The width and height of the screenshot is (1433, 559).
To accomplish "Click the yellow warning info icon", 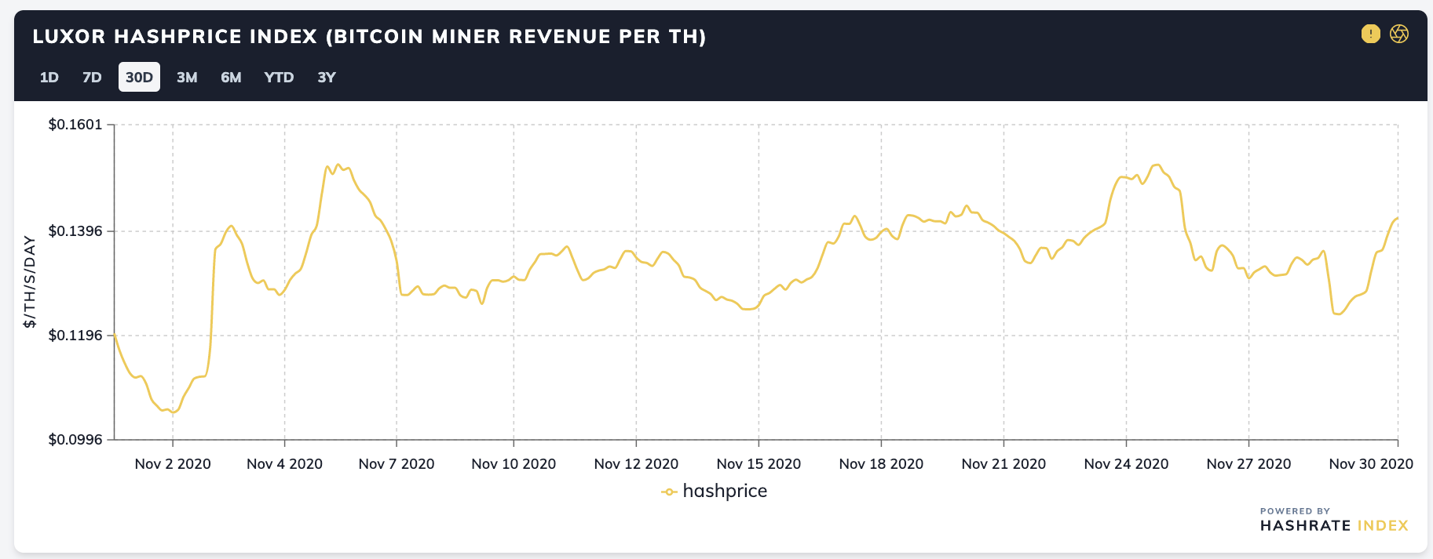I will (x=1370, y=34).
